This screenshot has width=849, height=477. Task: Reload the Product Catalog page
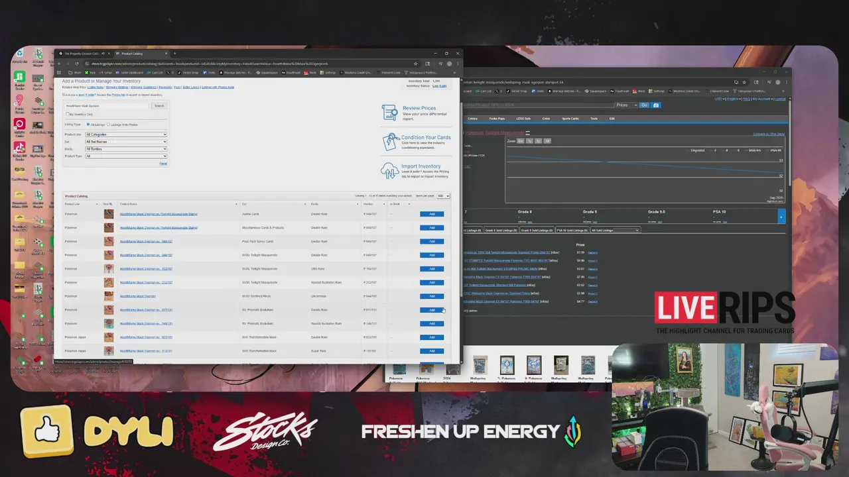[76, 64]
